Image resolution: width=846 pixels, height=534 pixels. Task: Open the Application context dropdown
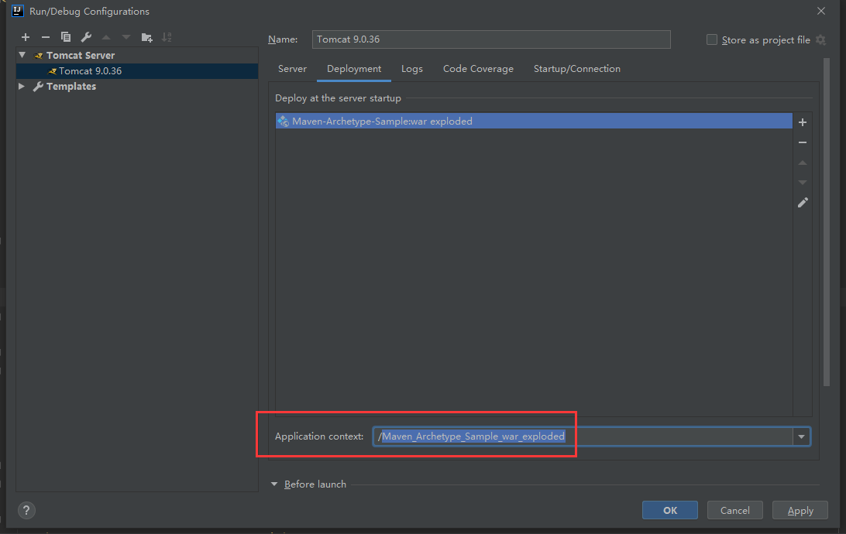[x=801, y=436]
